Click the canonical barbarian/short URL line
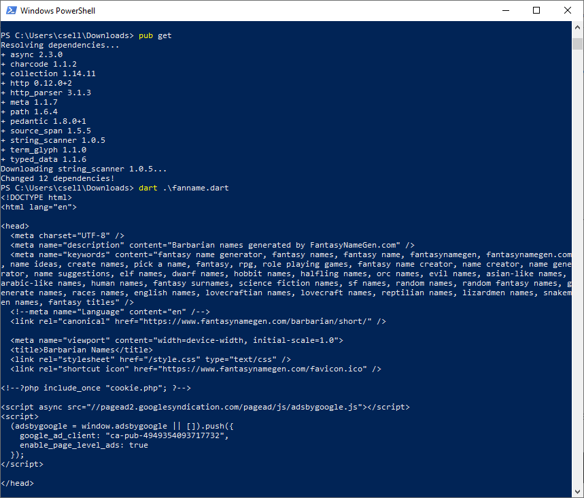584x498 pixels. tap(198, 322)
